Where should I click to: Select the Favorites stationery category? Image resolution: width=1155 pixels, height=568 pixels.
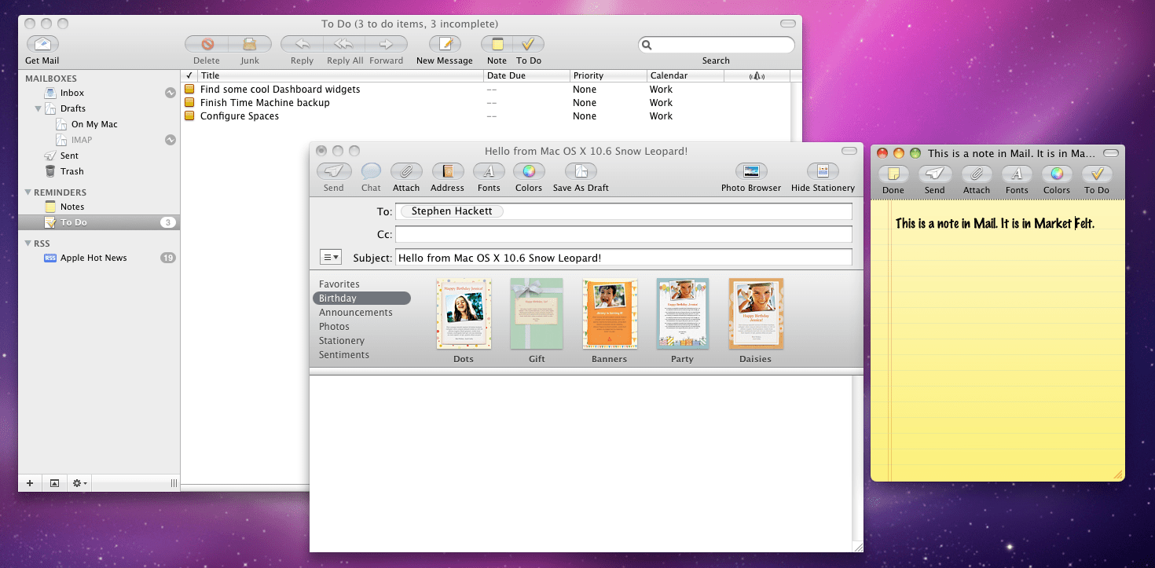tap(339, 284)
